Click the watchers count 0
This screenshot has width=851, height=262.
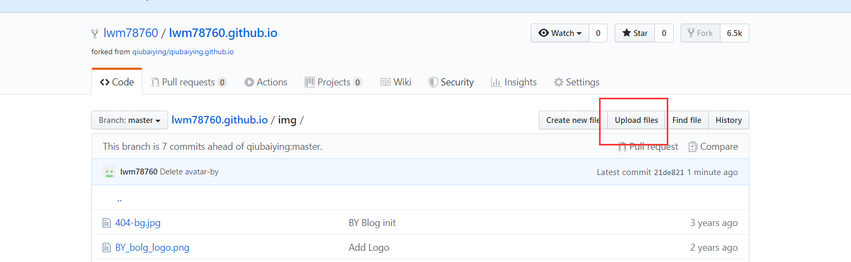tap(598, 33)
